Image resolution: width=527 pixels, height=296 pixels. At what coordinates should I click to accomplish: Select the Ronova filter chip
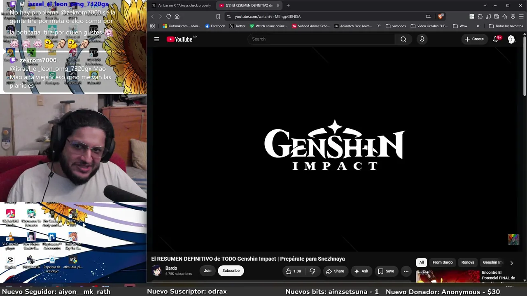(468, 262)
